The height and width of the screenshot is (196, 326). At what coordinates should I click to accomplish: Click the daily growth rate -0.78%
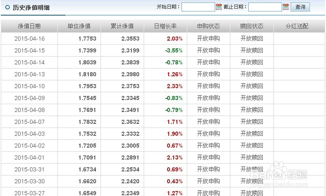pyautogui.click(x=174, y=62)
